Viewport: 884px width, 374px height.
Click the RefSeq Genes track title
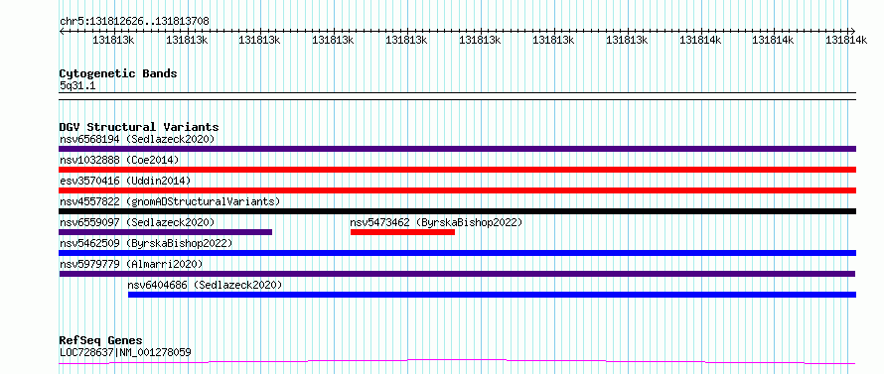point(101,340)
